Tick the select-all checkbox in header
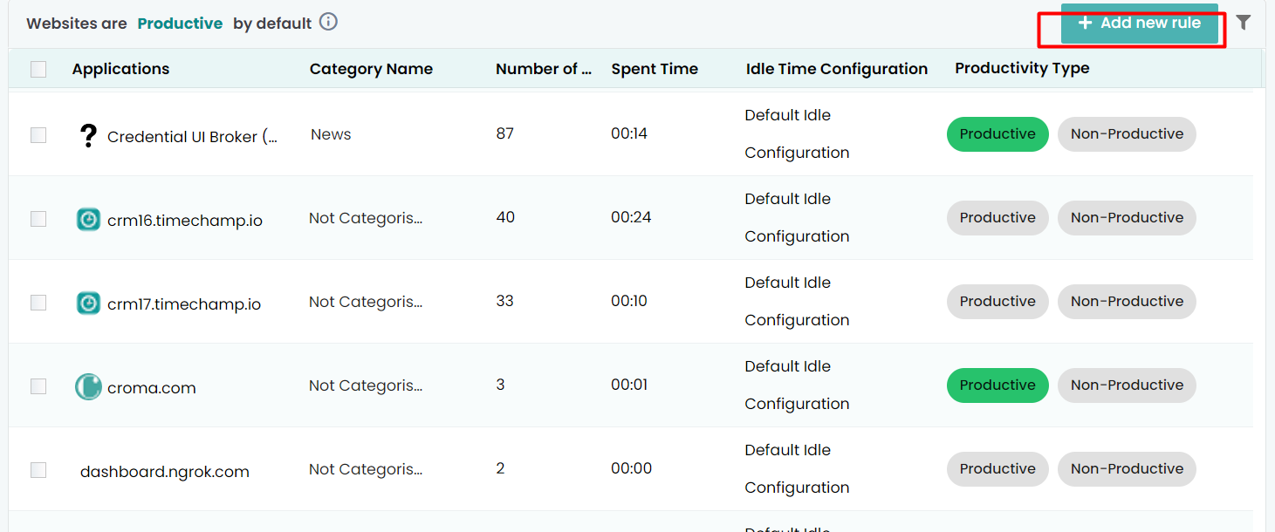This screenshot has height=532, width=1275. click(x=38, y=69)
